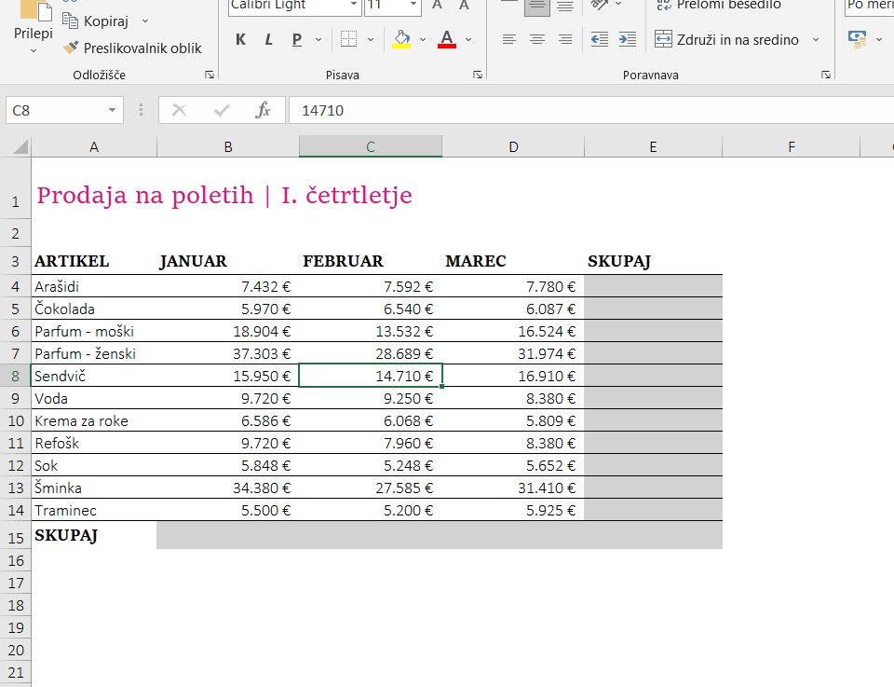The height and width of the screenshot is (687, 894).
Task: Click selected cell 14.710 €
Action: [x=371, y=376]
